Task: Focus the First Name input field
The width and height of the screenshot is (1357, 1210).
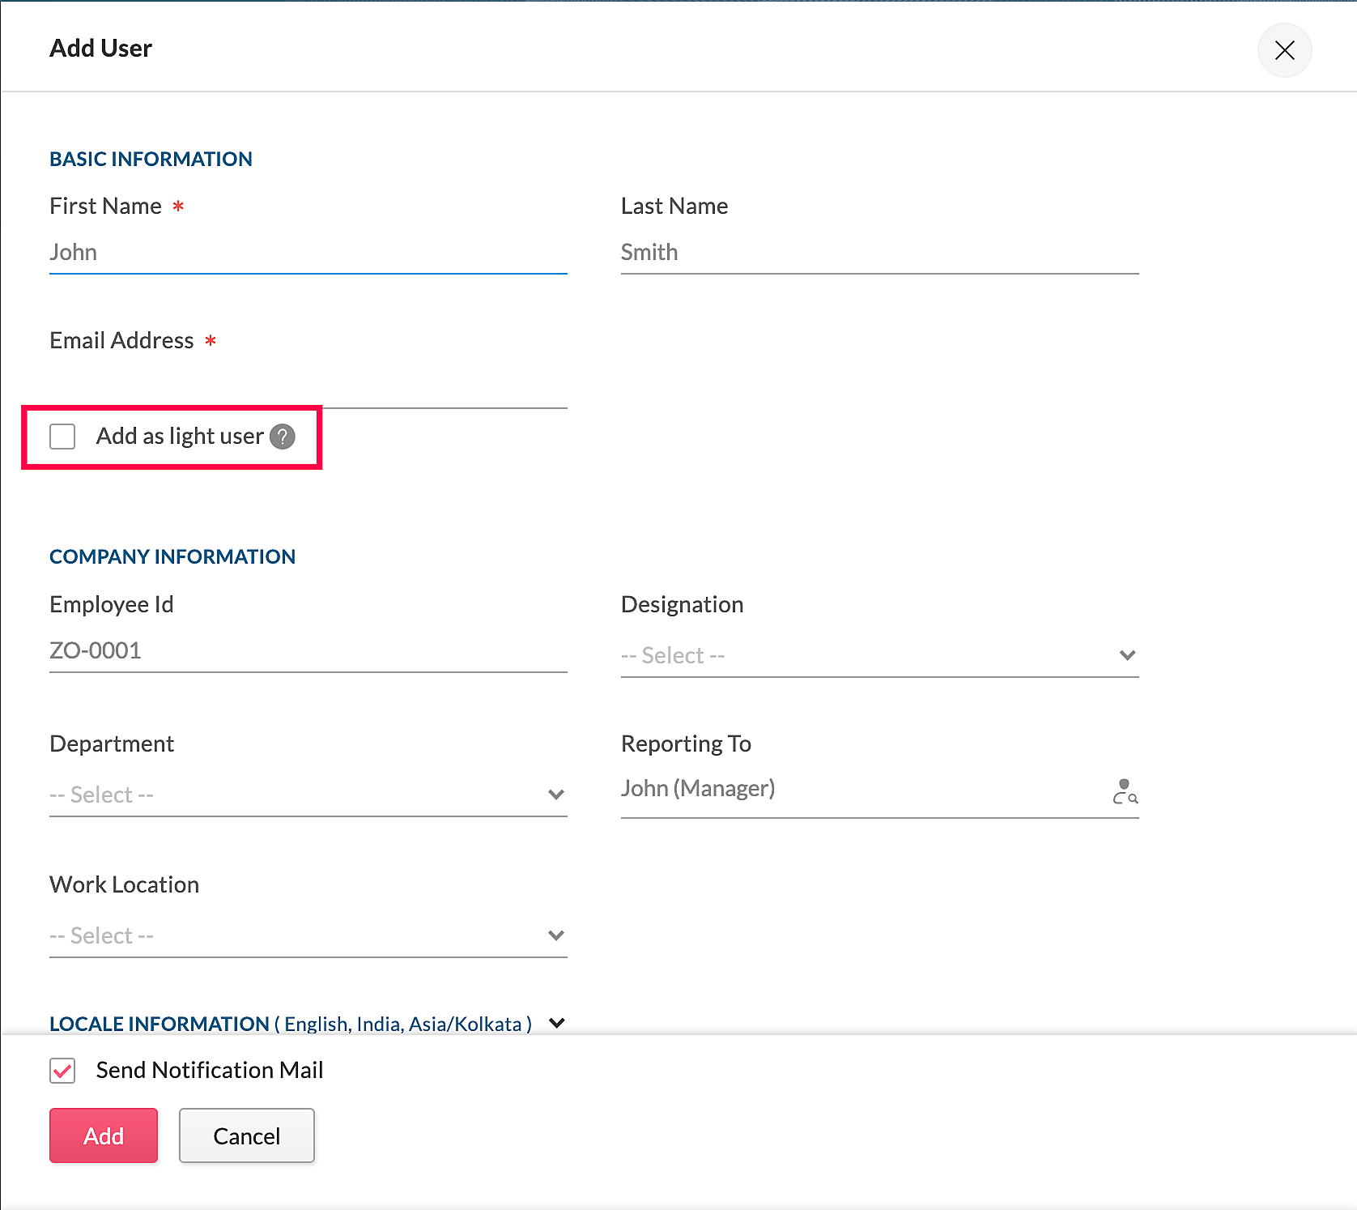Action: click(x=308, y=253)
